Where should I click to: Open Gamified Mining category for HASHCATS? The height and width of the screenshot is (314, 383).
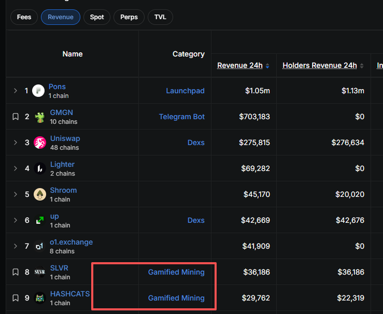pyautogui.click(x=176, y=298)
